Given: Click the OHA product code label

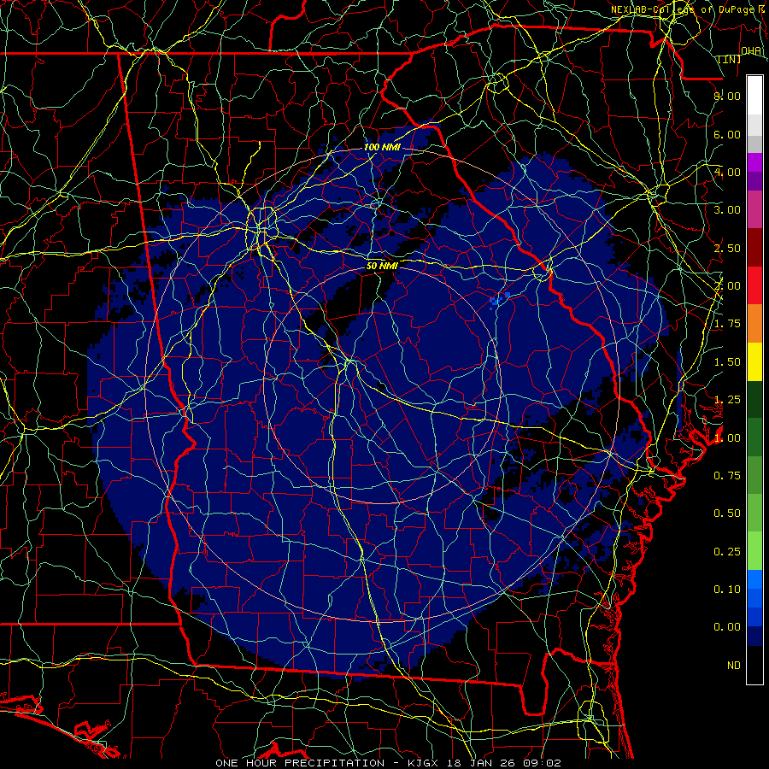Looking at the screenshot, I should pos(751,51).
